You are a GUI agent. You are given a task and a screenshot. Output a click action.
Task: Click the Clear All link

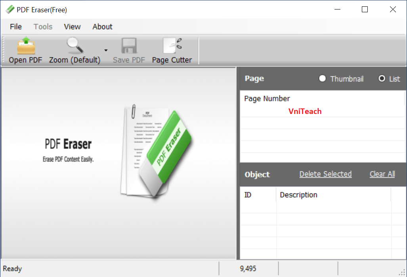[x=382, y=174]
